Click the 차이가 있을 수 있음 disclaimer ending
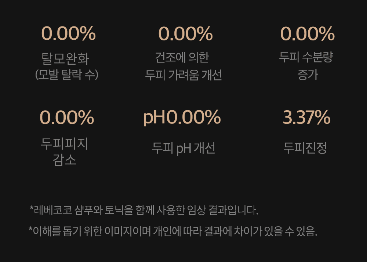The image size is (367, 262). click(279, 232)
